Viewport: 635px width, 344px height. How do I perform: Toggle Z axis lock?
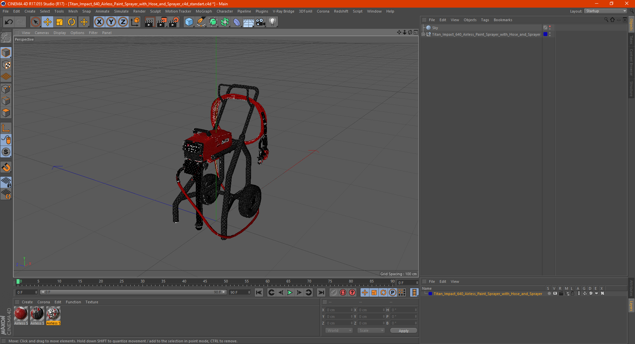point(123,22)
